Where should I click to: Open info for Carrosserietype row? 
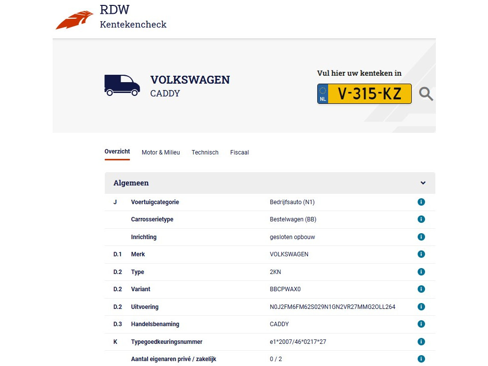421,219
